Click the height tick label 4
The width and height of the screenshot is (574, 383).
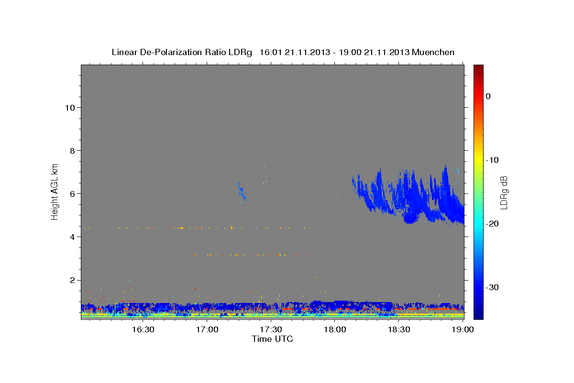[72, 237]
